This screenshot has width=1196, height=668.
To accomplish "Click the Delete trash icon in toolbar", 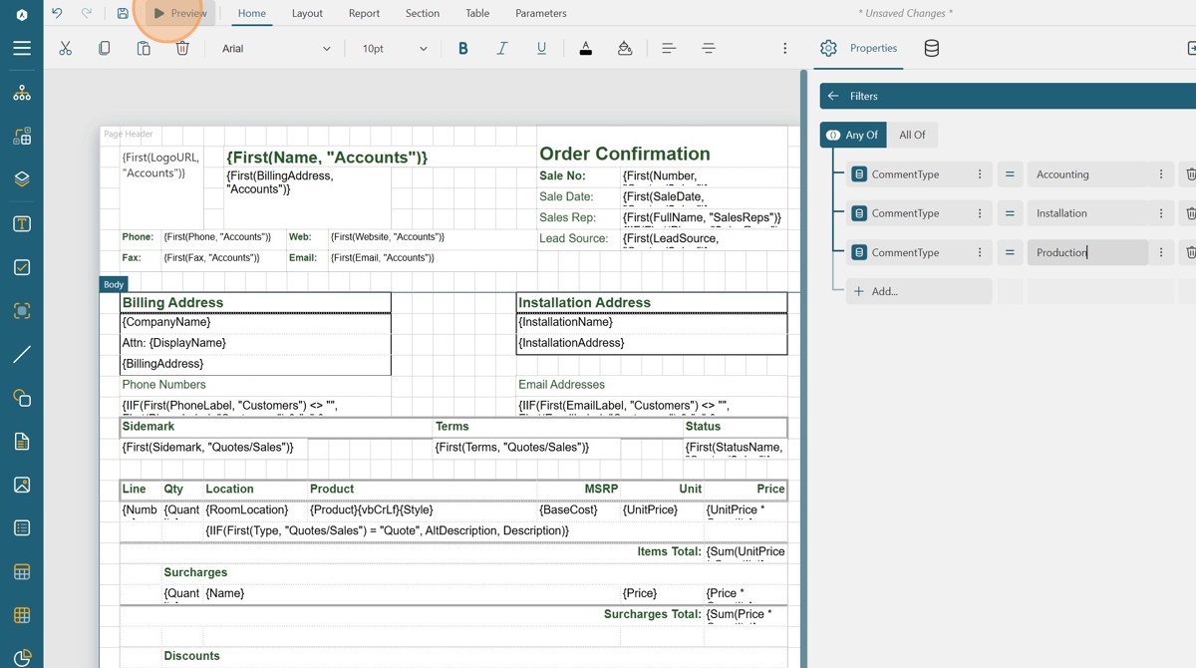I will click(x=182, y=49).
